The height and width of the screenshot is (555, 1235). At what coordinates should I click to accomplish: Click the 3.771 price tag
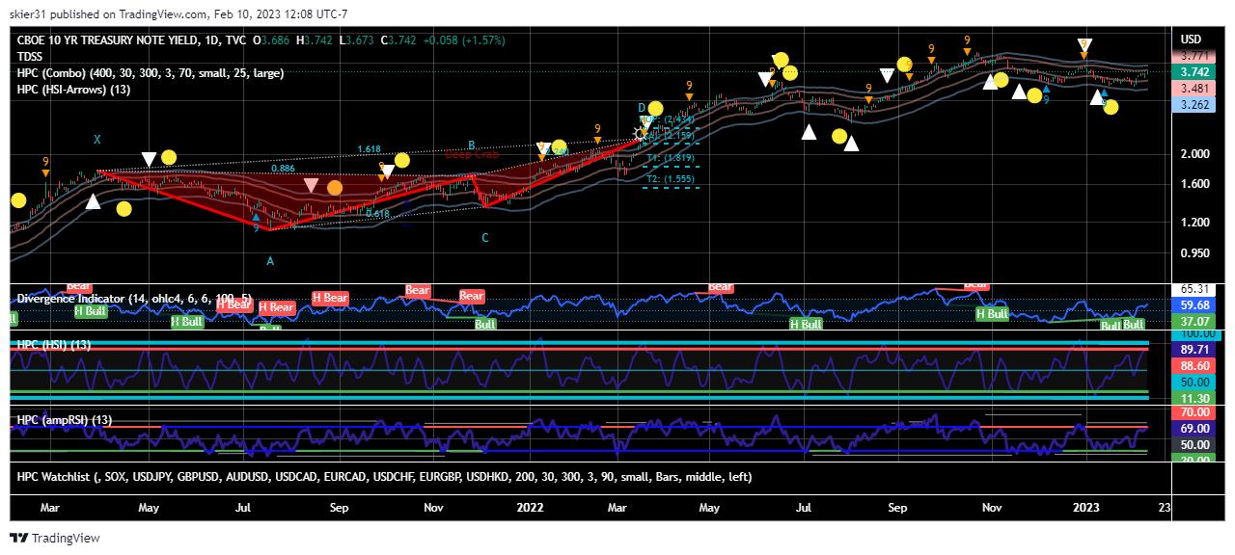pyautogui.click(x=1194, y=56)
